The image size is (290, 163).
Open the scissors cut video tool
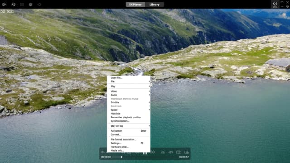pyautogui.click(x=163, y=152)
